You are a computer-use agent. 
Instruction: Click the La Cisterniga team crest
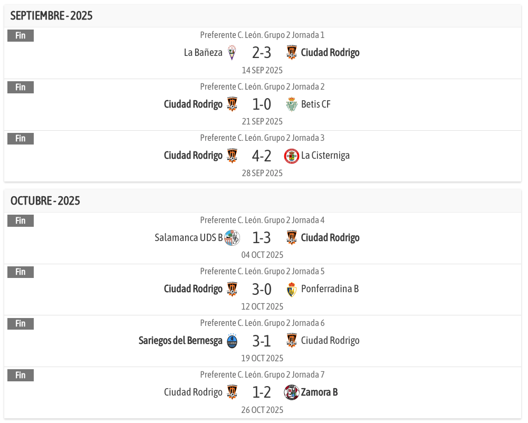[x=291, y=156]
